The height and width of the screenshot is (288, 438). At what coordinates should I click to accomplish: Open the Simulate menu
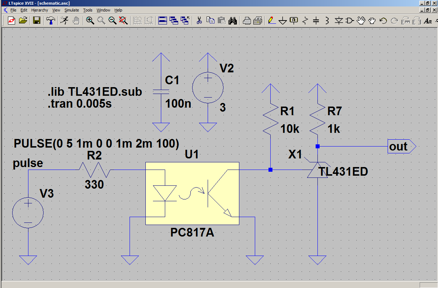tap(72, 10)
